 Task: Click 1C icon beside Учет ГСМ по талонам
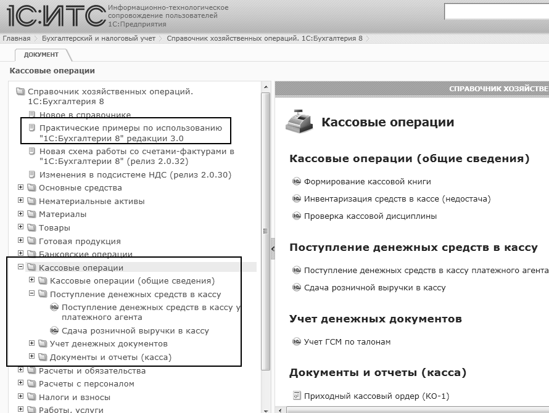coord(297,341)
